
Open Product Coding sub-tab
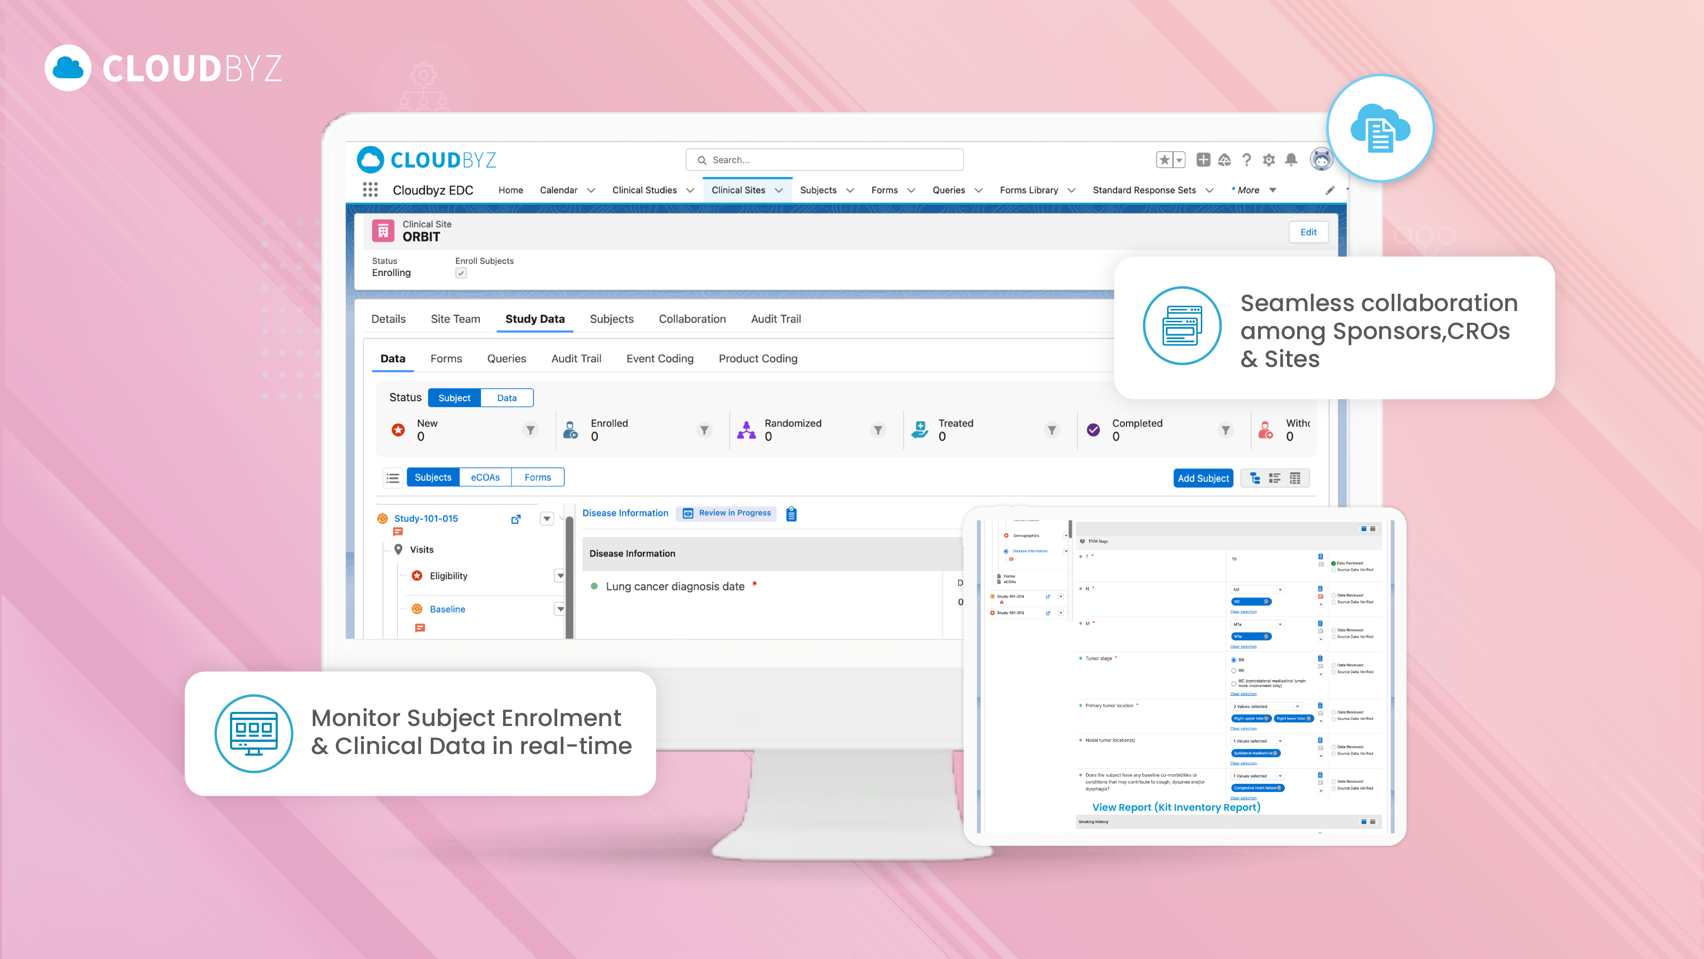point(757,359)
